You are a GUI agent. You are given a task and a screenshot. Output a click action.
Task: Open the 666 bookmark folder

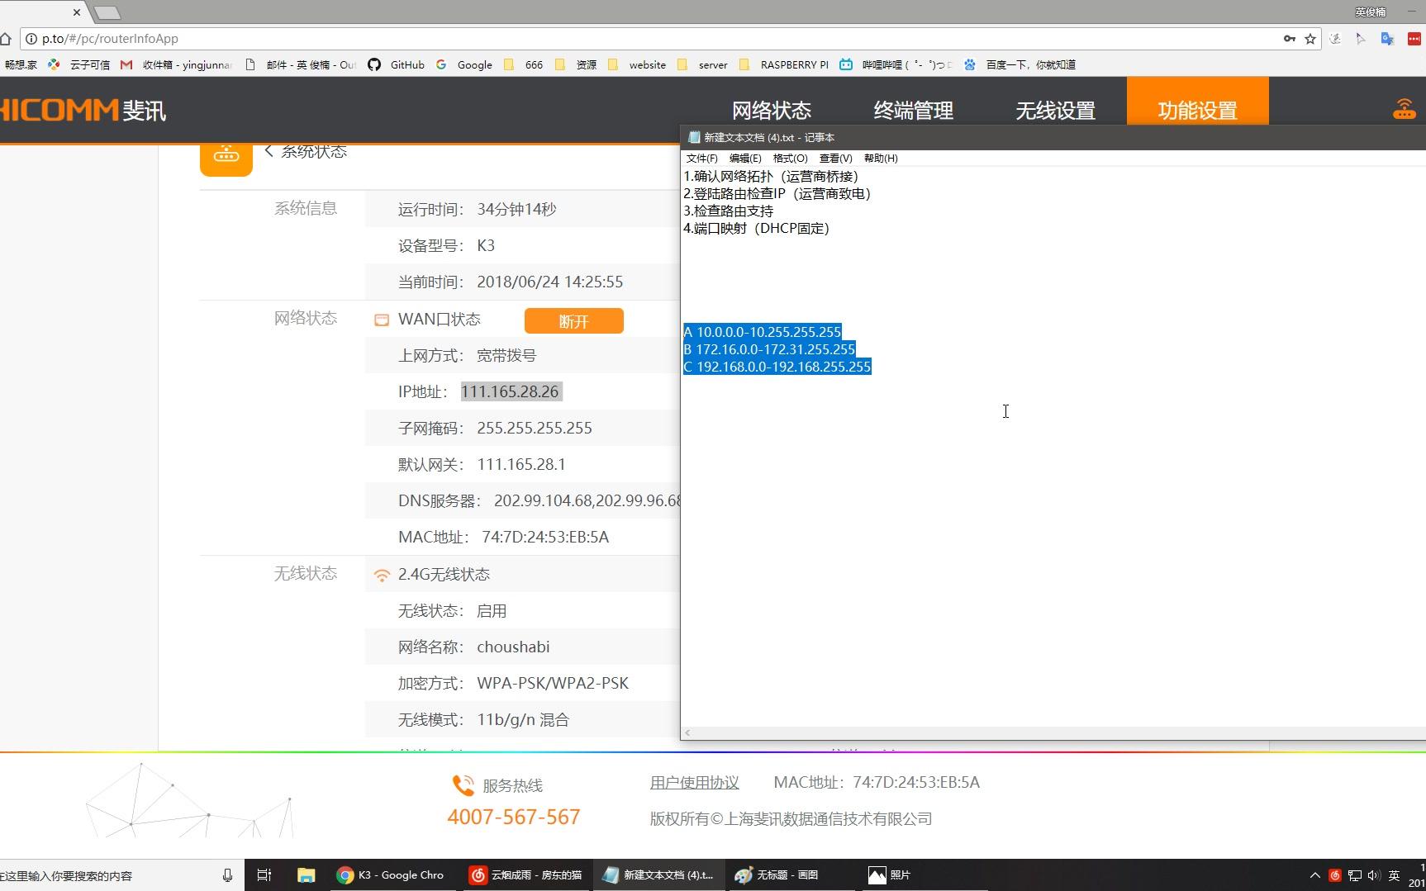point(524,64)
